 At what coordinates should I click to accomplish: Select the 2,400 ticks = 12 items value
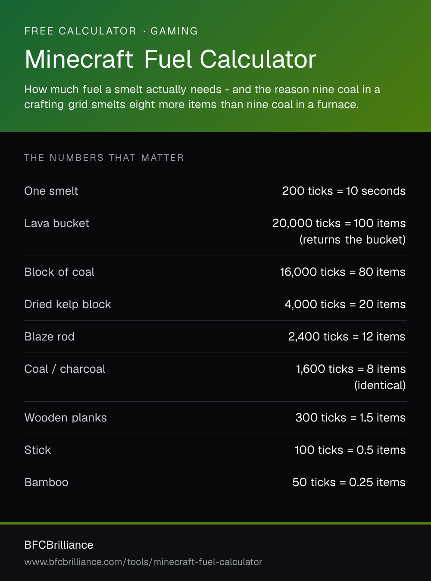pyautogui.click(x=347, y=337)
